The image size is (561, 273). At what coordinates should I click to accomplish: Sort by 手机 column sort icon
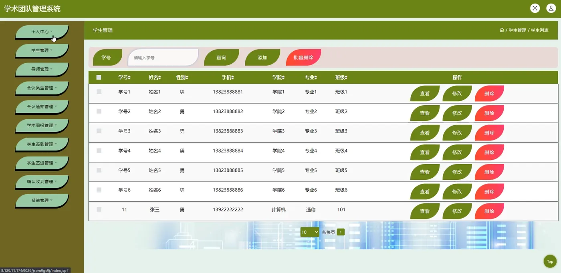232,78
